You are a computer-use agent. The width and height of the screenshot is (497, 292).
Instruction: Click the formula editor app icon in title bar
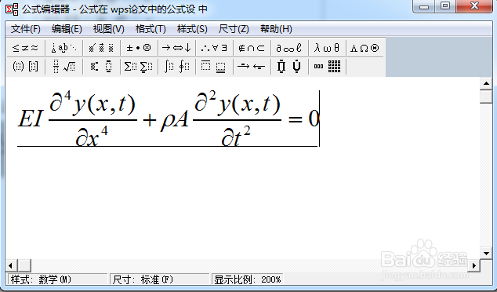[12, 9]
